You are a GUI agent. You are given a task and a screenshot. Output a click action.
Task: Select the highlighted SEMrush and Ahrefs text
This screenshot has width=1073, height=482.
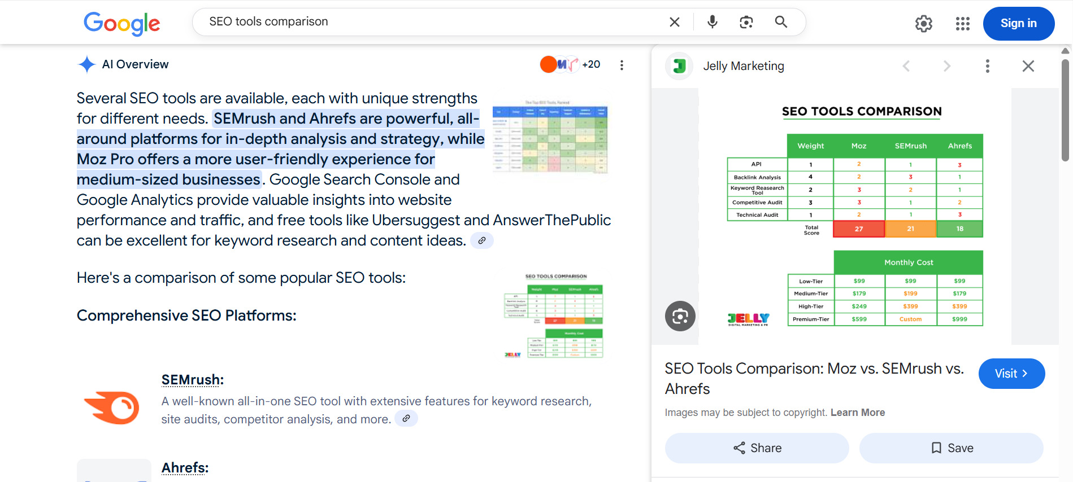[x=281, y=149]
